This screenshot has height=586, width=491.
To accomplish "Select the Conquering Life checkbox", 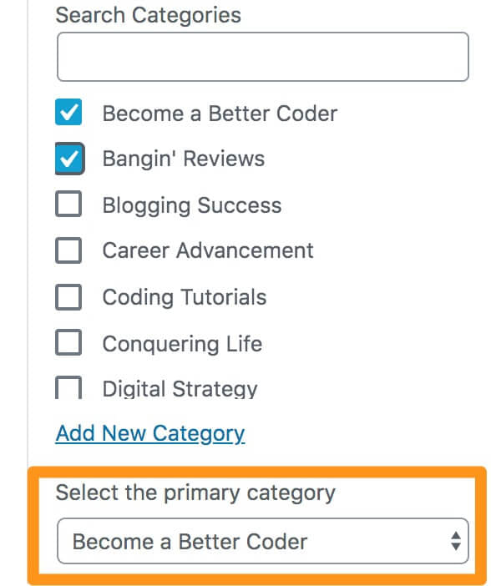I will 68,342.
